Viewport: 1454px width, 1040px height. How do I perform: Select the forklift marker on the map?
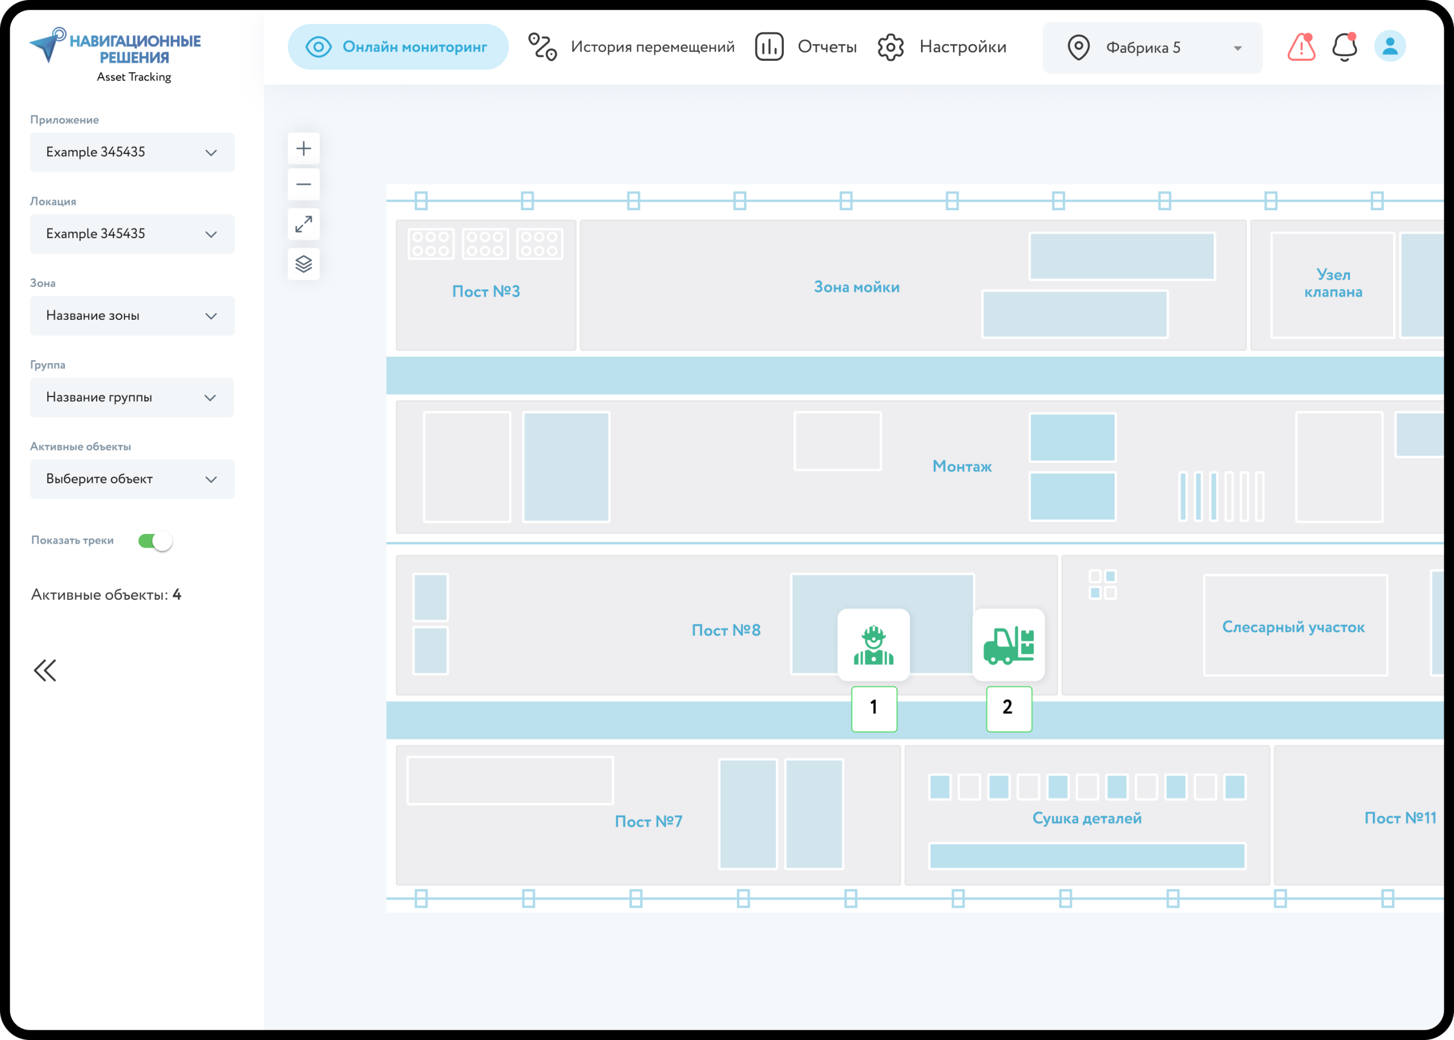1008,644
